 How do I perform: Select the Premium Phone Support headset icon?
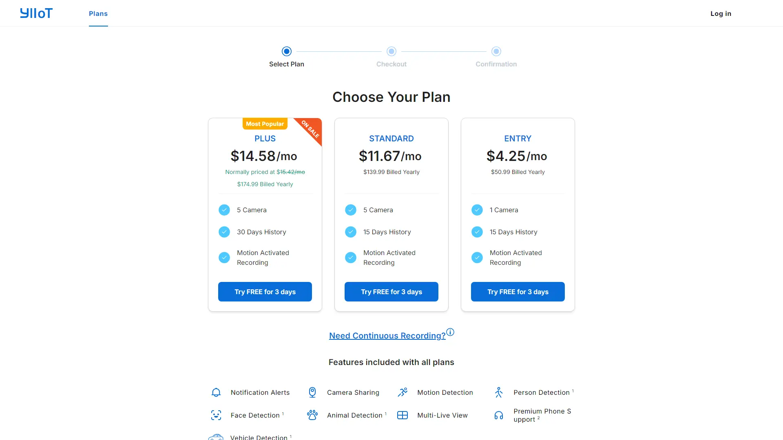(498, 415)
